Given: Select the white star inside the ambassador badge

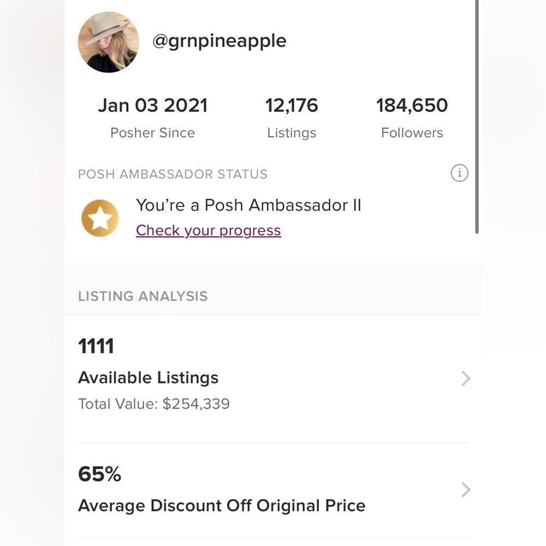Looking at the screenshot, I should [99, 217].
